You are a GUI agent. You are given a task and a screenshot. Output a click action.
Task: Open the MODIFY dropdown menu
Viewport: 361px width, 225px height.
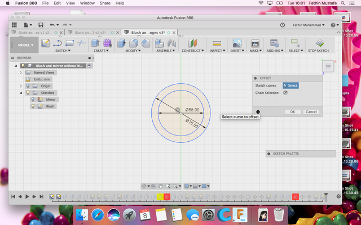click(x=133, y=51)
